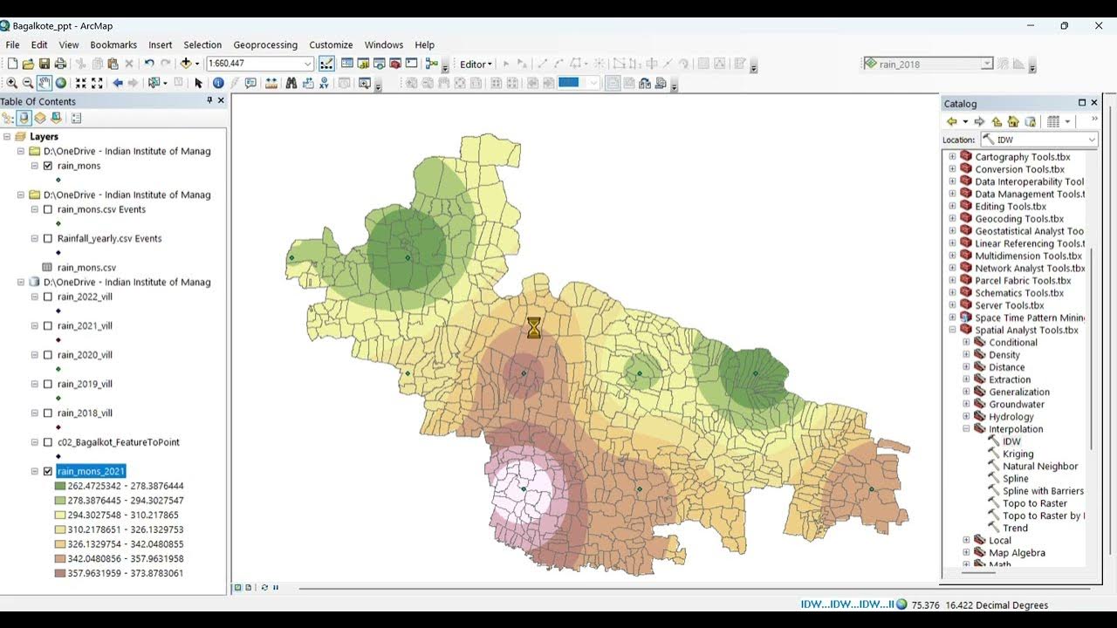Open the File menu
This screenshot has width=1117, height=628.
point(12,44)
